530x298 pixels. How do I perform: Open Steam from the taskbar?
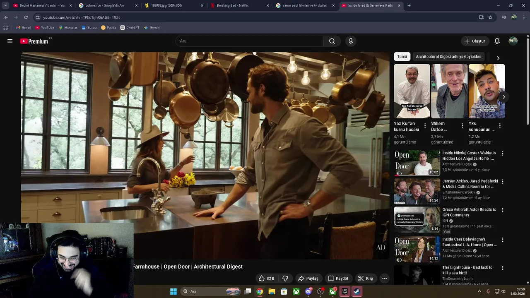pyautogui.click(x=357, y=291)
